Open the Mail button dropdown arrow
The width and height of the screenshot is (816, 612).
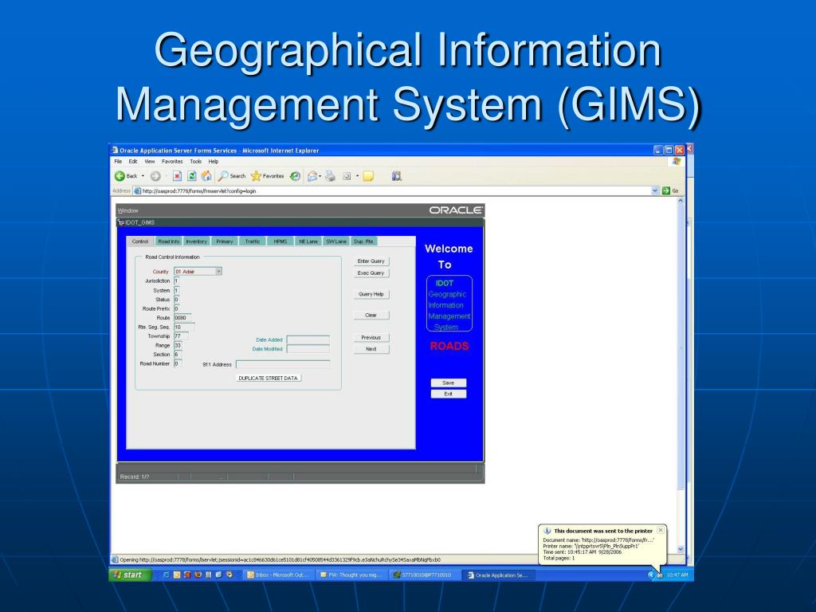[320, 176]
